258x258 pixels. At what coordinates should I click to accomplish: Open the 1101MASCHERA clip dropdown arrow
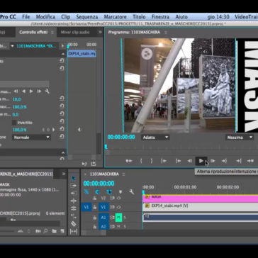tap(12, 46)
